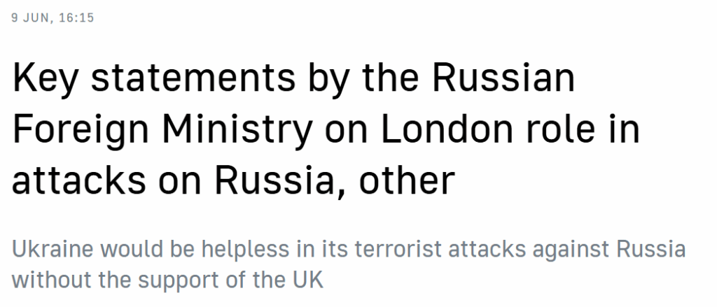The width and height of the screenshot is (717, 307).
Task: Select the headline line "attacks on Russia, other"
Action: pos(233,180)
